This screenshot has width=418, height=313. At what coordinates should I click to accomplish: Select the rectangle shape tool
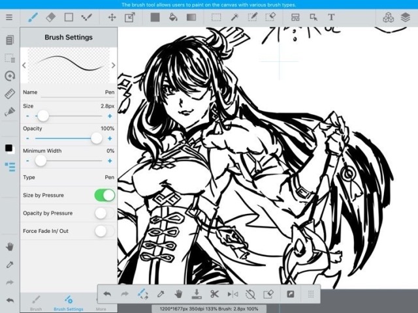[69, 18]
